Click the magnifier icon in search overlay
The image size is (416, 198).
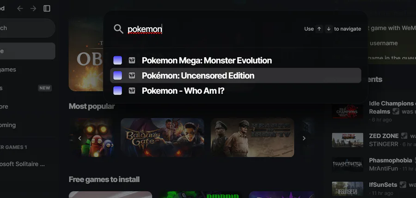(119, 29)
